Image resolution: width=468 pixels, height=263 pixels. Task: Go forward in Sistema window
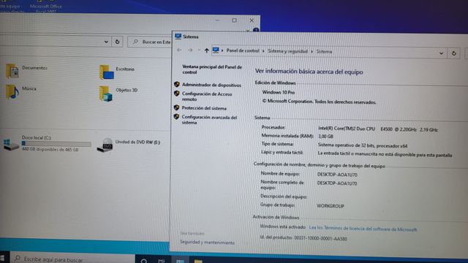click(190, 50)
